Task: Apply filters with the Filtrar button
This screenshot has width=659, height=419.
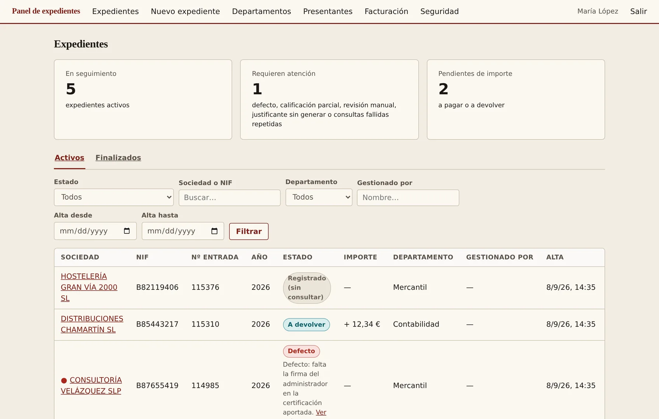Action: coord(249,231)
